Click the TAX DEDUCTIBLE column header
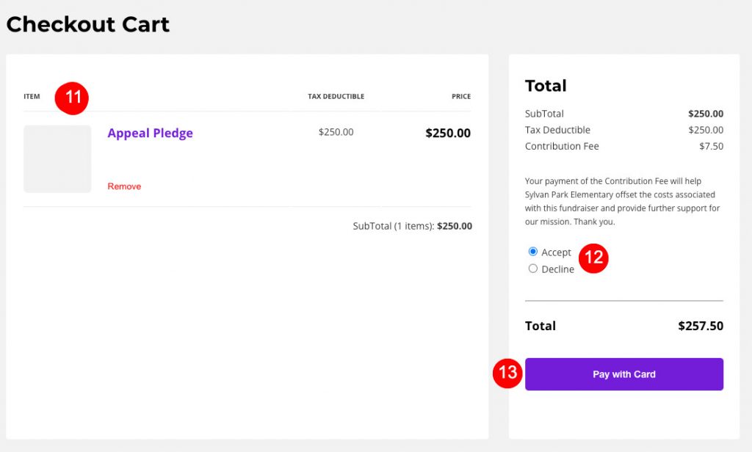The width and height of the screenshot is (752, 452). click(336, 96)
